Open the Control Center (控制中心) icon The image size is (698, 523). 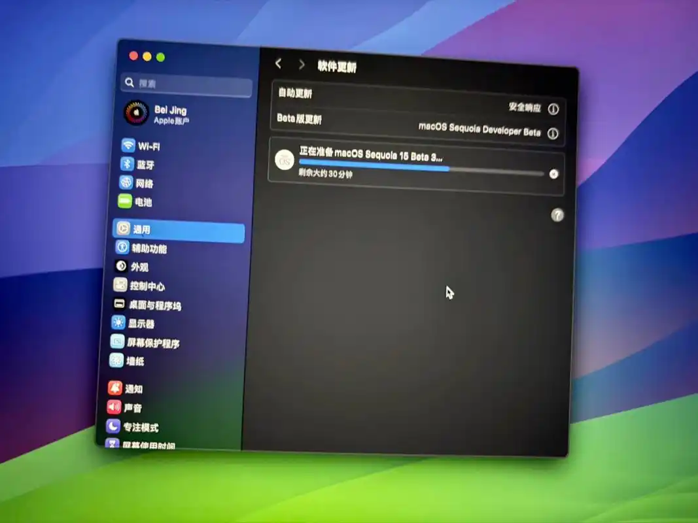120,284
